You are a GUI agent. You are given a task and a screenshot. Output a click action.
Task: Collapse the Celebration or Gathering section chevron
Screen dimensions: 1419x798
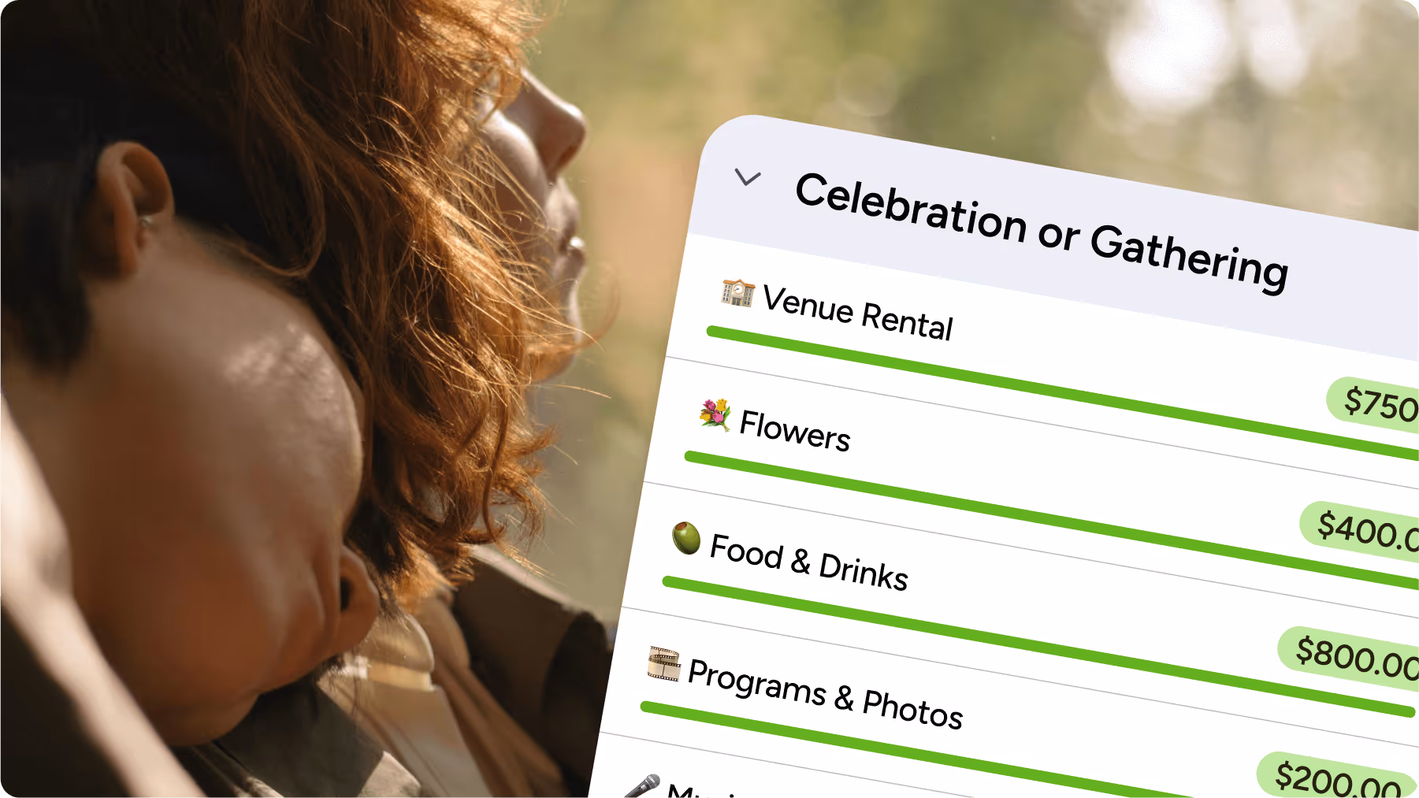[x=748, y=178]
